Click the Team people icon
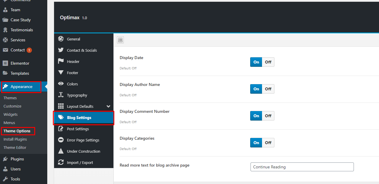 click(x=5, y=10)
